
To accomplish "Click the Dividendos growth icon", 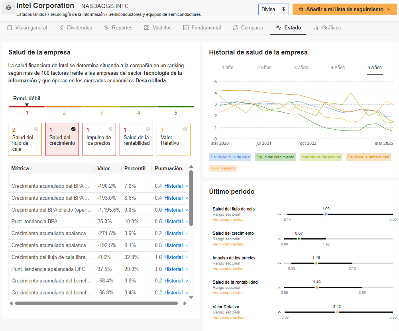I will 61,27.
